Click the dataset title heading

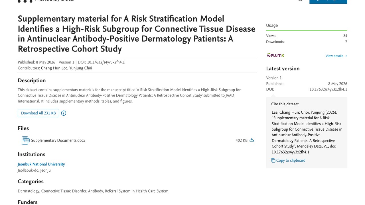(x=137, y=34)
